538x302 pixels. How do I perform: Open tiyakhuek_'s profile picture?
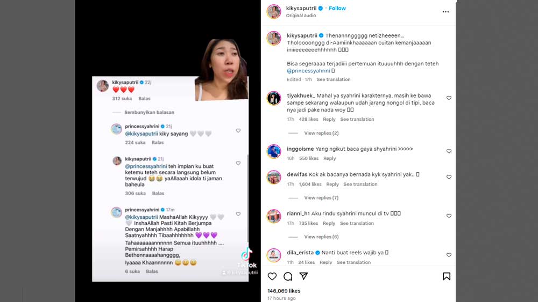click(274, 98)
